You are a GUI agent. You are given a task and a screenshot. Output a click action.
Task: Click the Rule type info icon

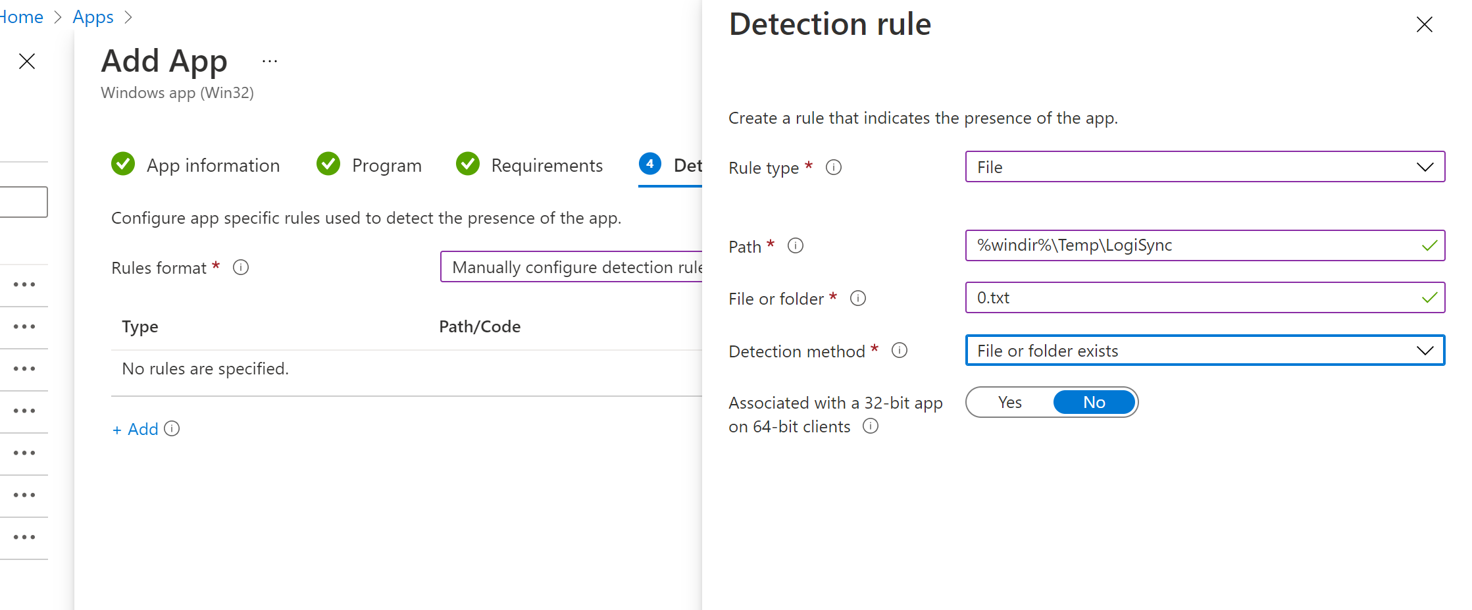(x=833, y=167)
